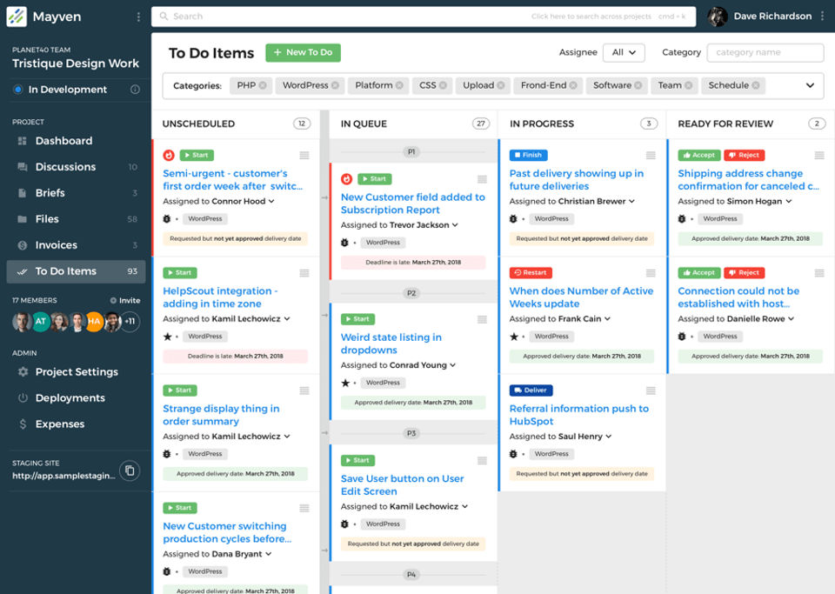Open Strange display thing task title
The width and height of the screenshot is (835, 594).
[221, 415]
